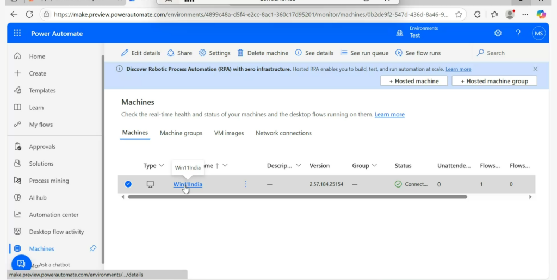The width and height of the screenshot is (557, 280).
Task: Open Learn more link under Machines heading
Action: click(389, 114)
